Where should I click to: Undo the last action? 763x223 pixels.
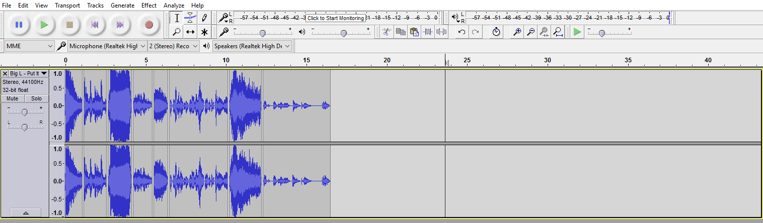pyautogui.click(x=462, y=32)
